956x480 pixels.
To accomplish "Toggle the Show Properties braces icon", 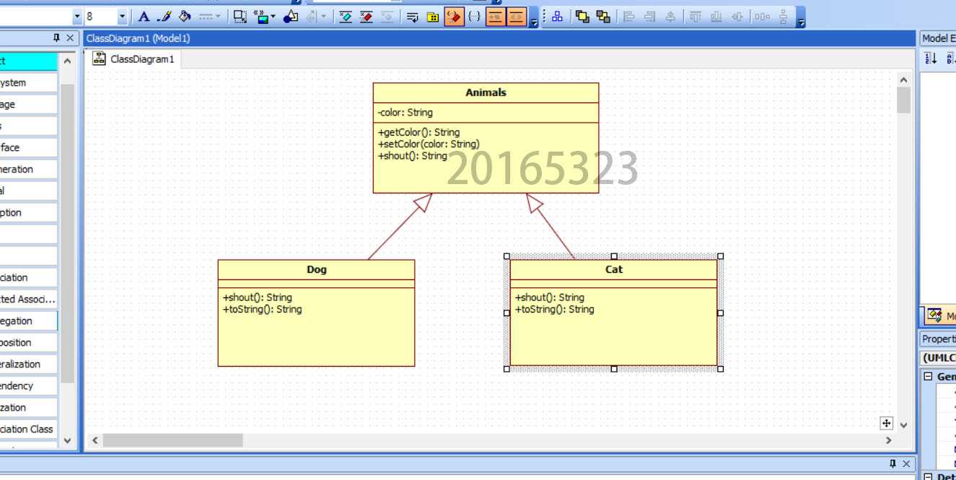I will coord(474,17).
